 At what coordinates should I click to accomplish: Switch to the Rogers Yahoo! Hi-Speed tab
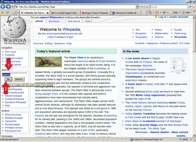(x=96, y=13)
